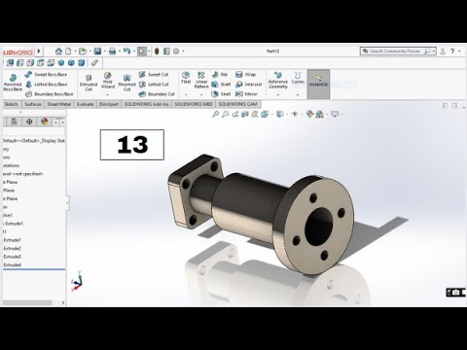Switch to the Evaluate tab

coord(85,104)
